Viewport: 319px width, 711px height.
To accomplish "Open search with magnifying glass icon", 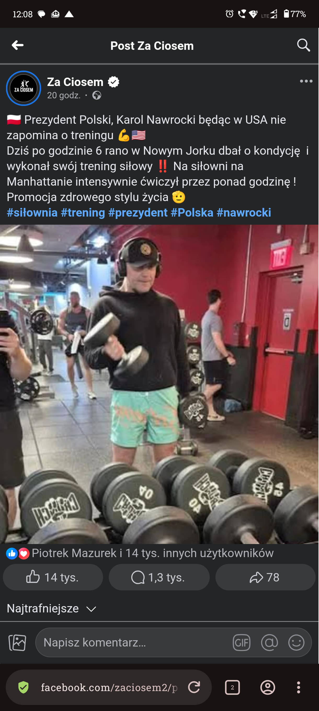I will (x=304, y=45).
